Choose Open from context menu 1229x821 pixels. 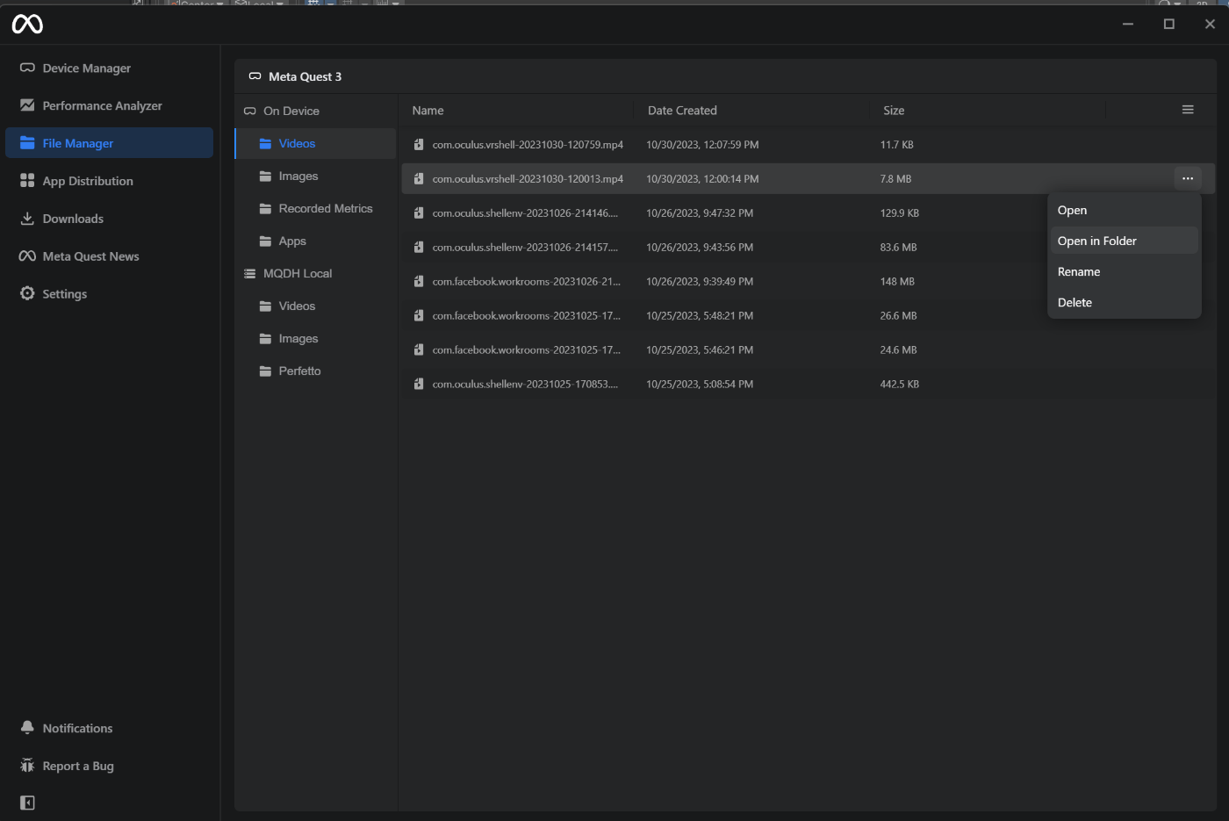pos(1125,210)
